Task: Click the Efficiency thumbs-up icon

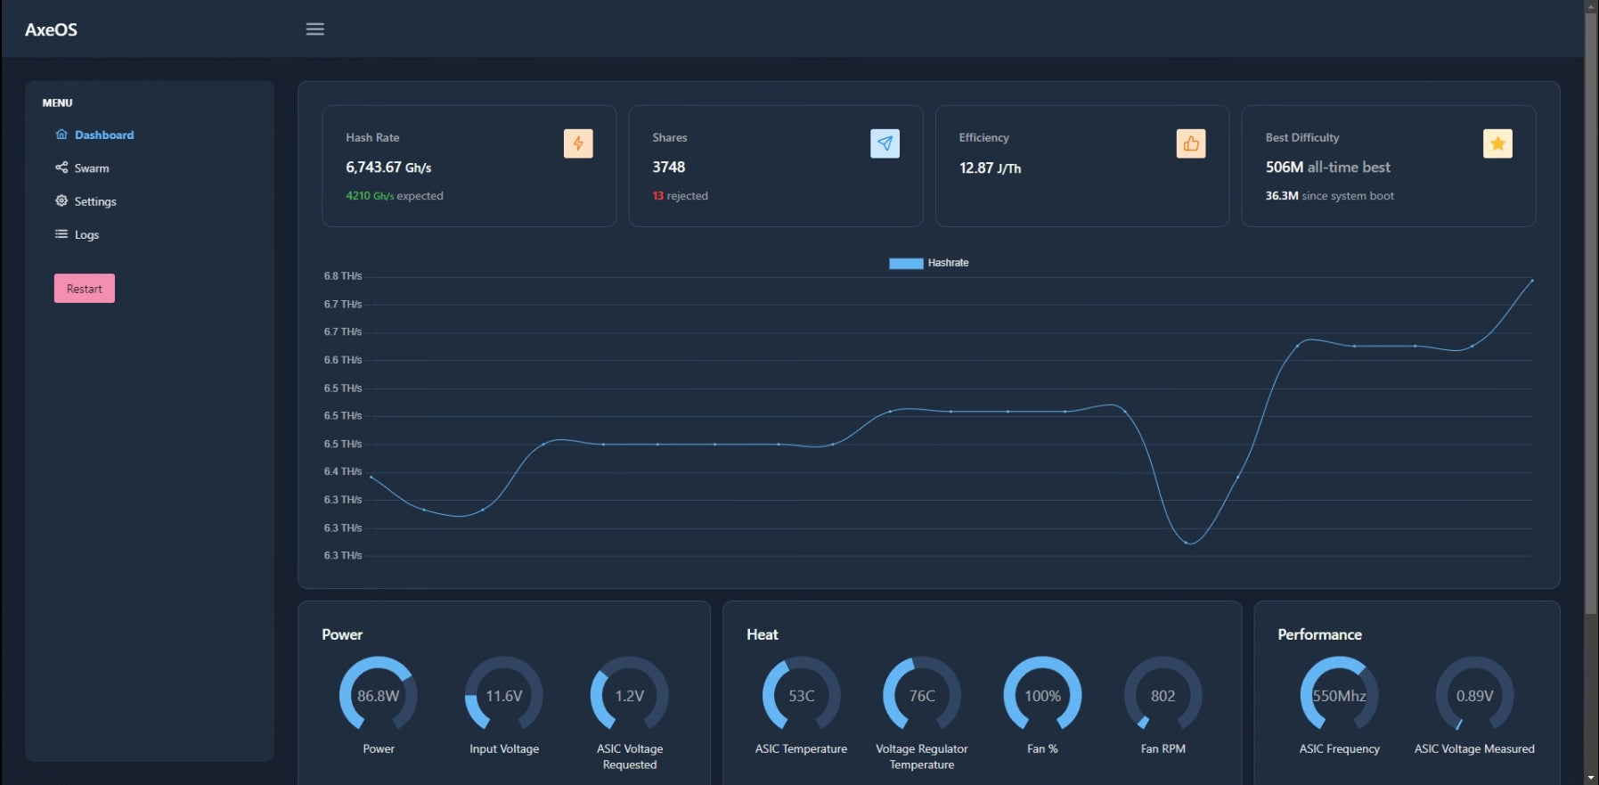Action: pyautogui.click(x=1191, y=143)
